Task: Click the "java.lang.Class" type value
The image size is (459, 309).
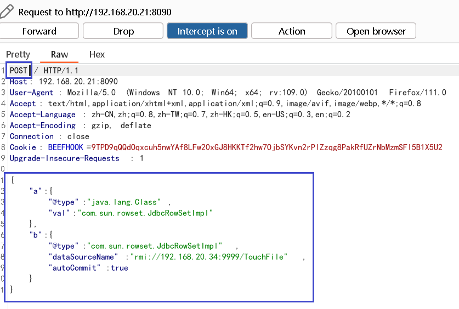Action: 124,202
